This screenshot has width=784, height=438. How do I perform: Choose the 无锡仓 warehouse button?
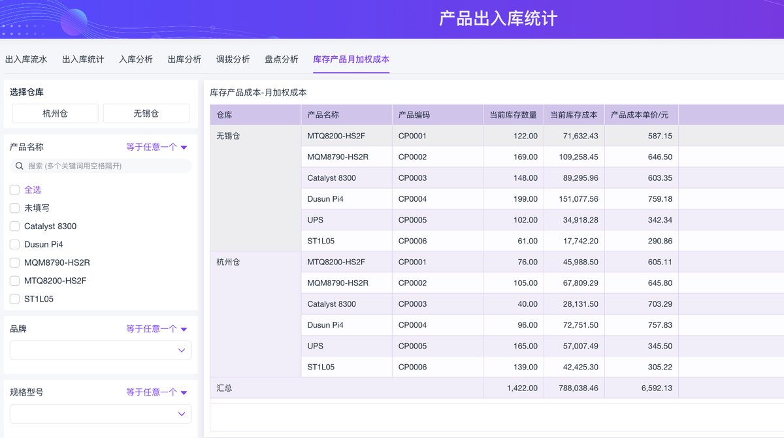coord(146,114)
